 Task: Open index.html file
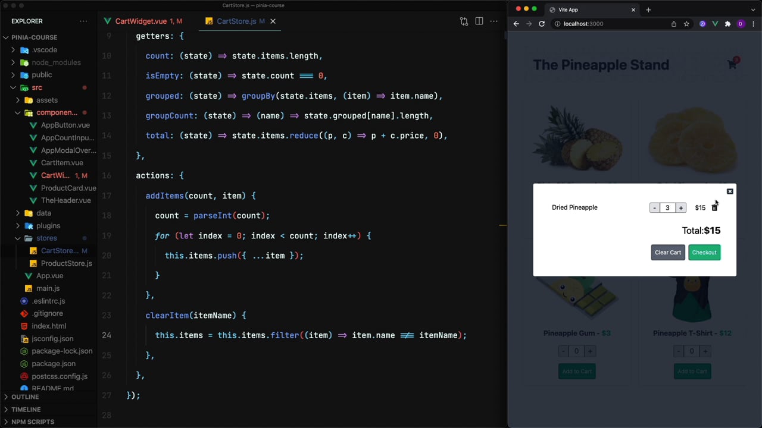pos(49,326)
